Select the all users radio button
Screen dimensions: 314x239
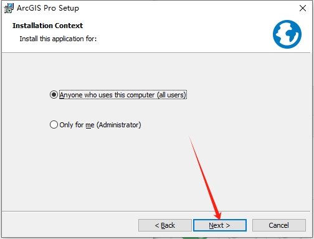54,95
